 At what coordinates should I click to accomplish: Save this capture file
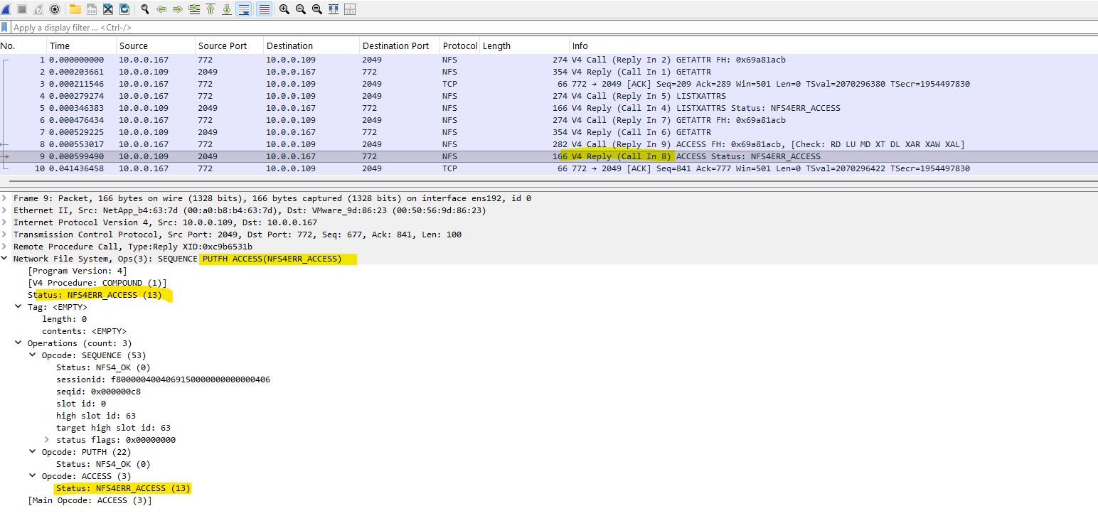(x=92, y=9)
